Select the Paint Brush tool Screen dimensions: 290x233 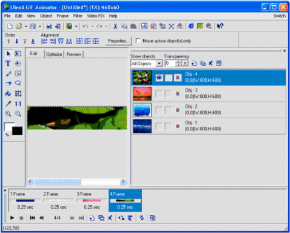[8, 73]
